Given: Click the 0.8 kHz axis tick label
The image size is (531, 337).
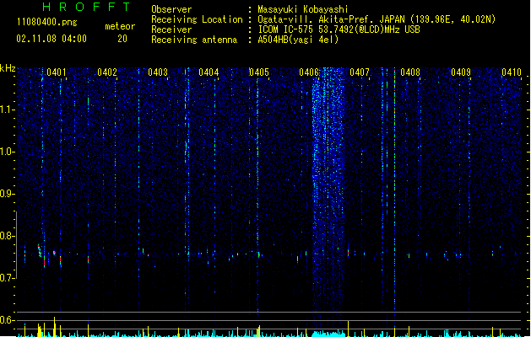Looking at the screenshot, I should [x=8, y=236].
